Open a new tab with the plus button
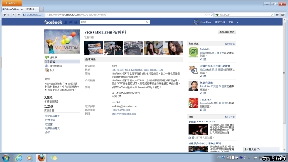Image resolution: width=288 pixels, height=162 pixels. click(41, 9)
